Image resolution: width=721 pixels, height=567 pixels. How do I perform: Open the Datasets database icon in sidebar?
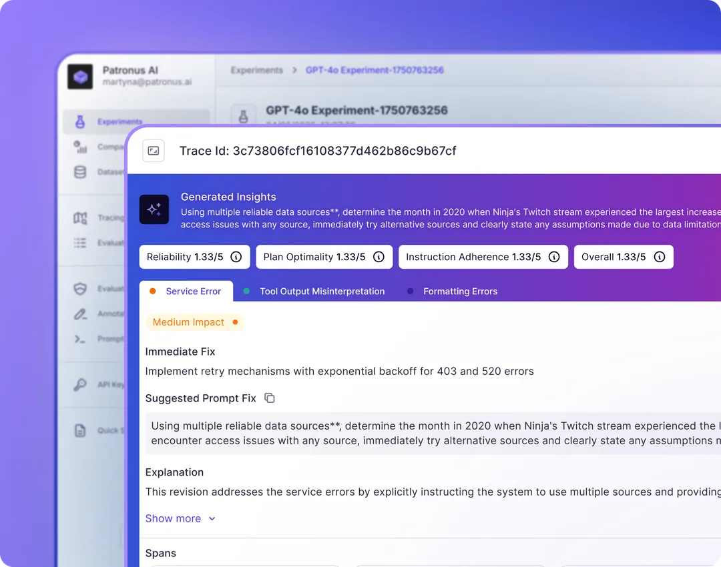pos(80,172)
